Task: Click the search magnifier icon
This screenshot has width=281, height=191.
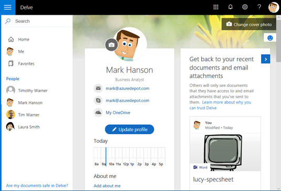Action: (x=8, y=21)
